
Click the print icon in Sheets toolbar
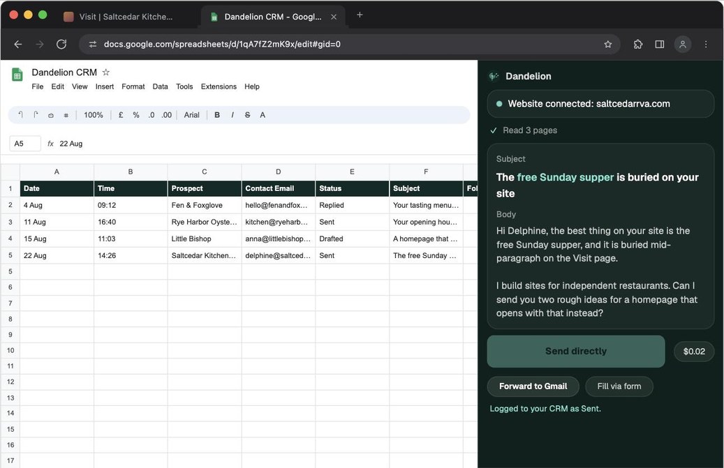[51, 115]
